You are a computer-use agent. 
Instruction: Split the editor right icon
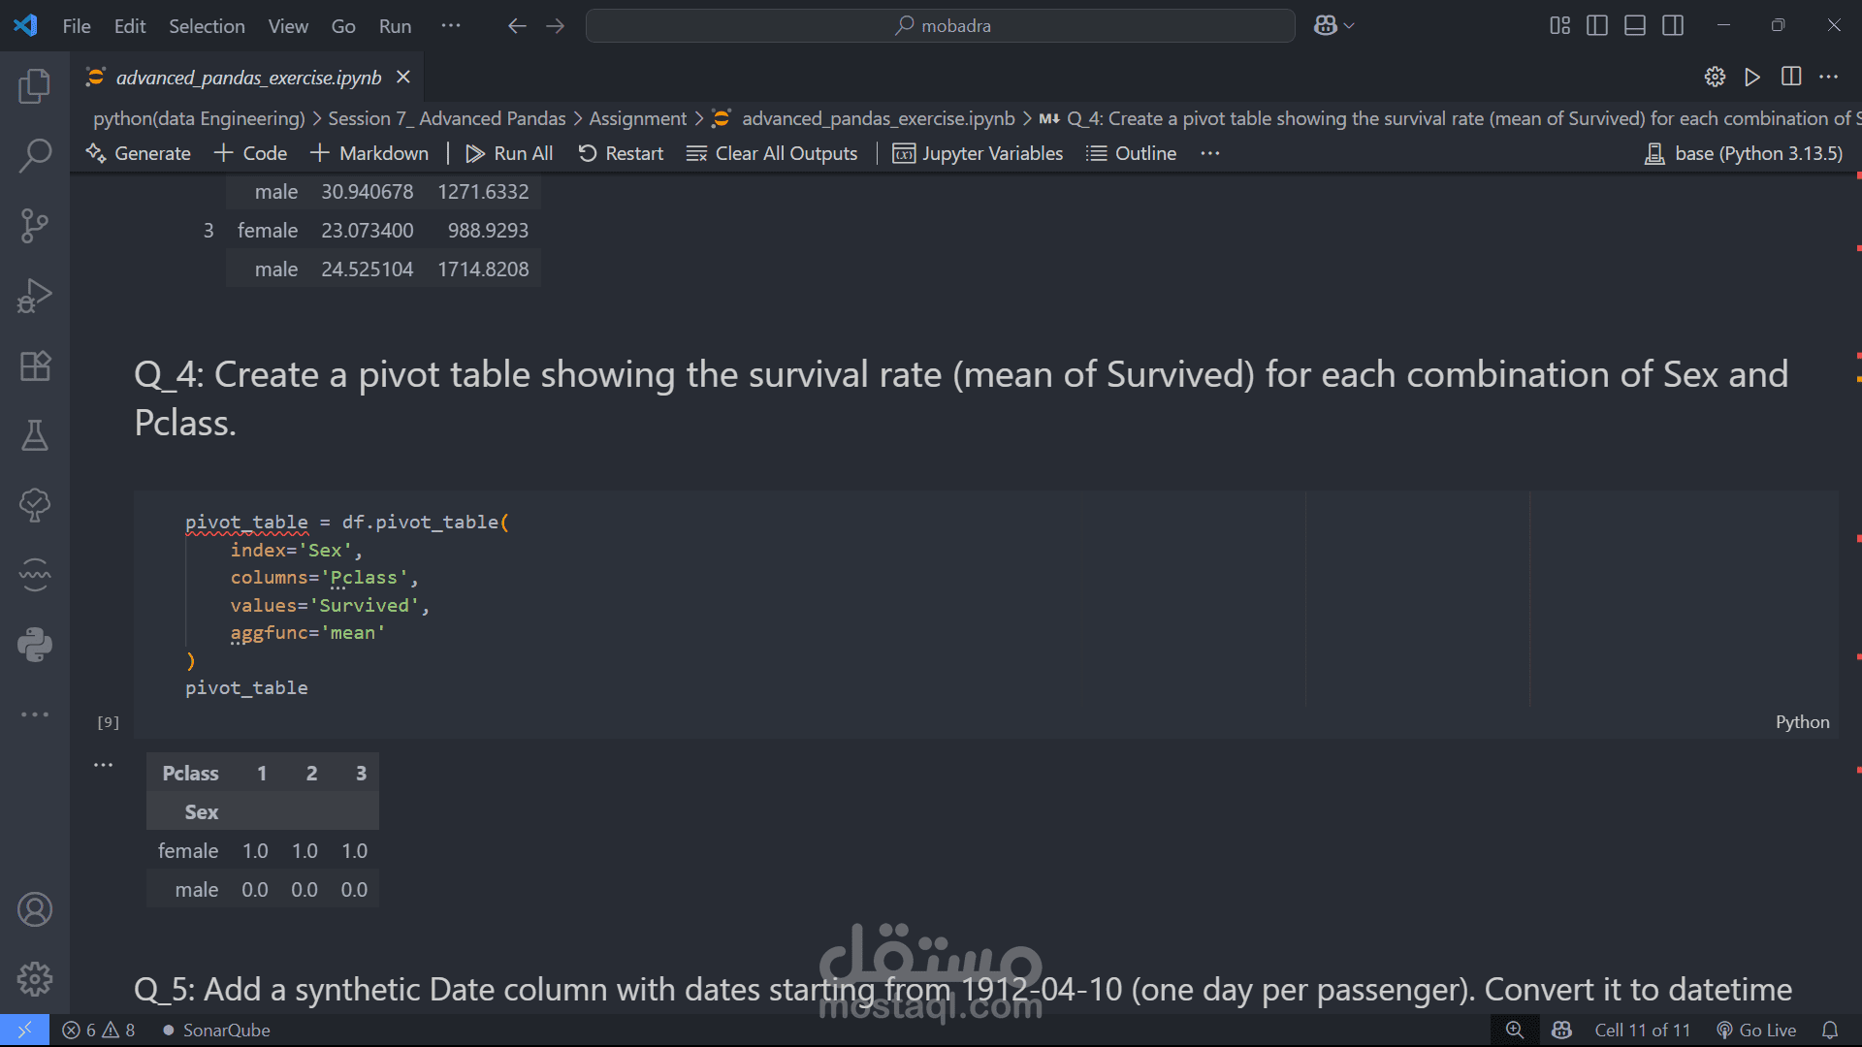coord(1791,77)
